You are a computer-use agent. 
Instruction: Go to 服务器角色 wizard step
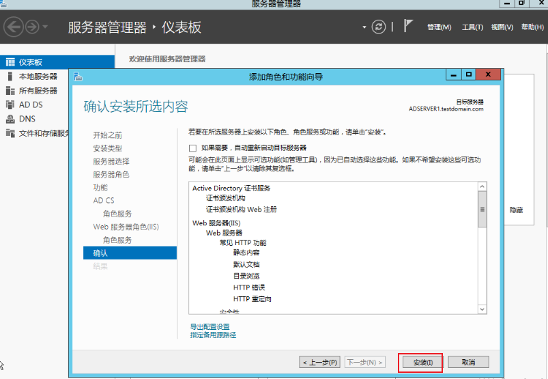111,174
